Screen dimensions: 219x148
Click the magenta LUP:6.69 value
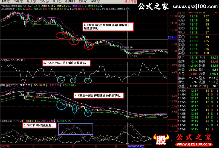[54, 85]
